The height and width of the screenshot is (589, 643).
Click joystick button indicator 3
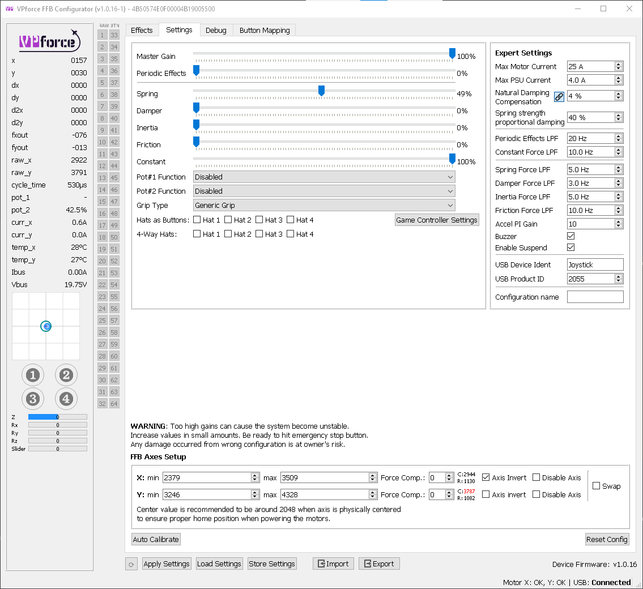click(33, 399)
